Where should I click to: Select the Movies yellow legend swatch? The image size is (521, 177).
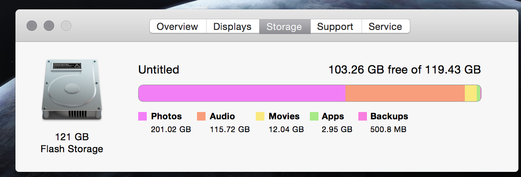point(260,116)
